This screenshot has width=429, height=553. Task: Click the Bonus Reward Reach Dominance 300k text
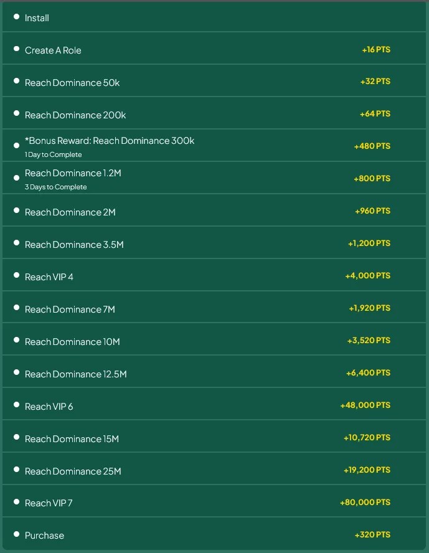click(x=110, y=141)
